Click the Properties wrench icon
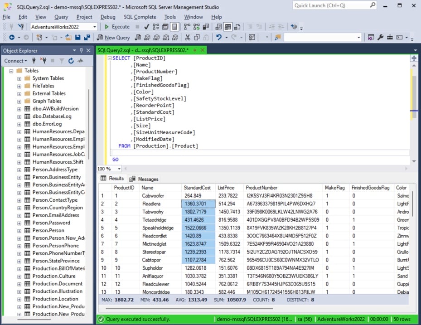The width and height of the screenshot is (421, 325). pyautogui.click(x=380, y=37)
